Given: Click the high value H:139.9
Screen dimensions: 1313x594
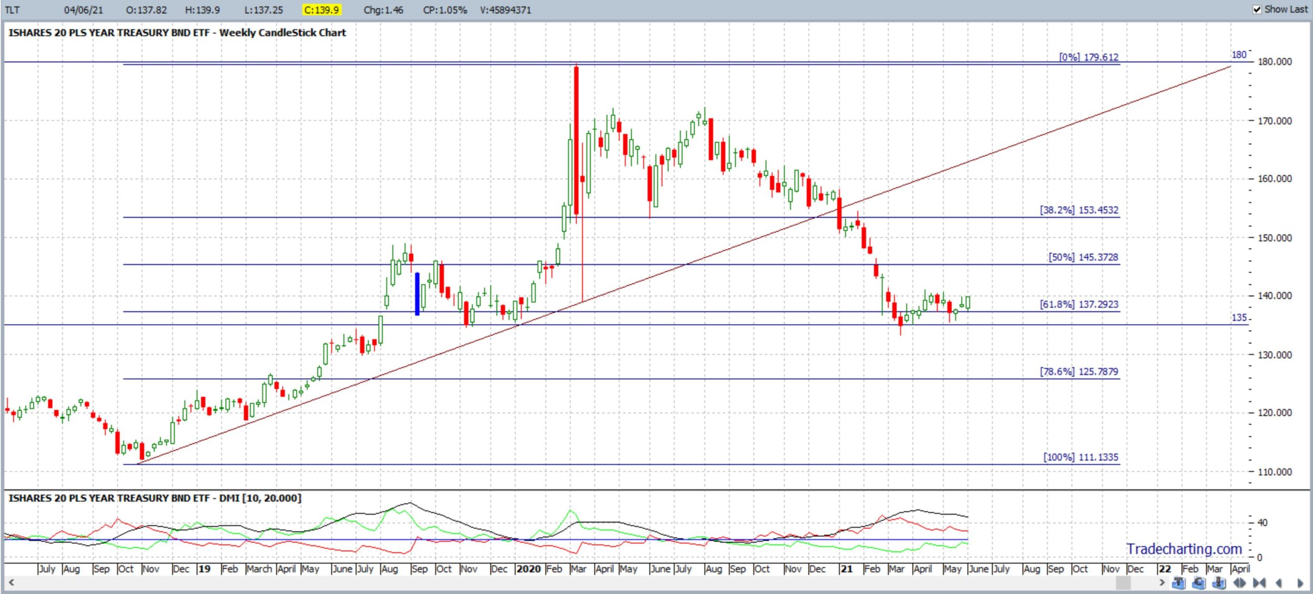Looking at the screenshot, I should [x=203, y=10].
